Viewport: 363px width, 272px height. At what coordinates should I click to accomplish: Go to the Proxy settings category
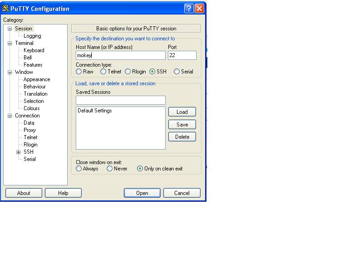(29, 130)
